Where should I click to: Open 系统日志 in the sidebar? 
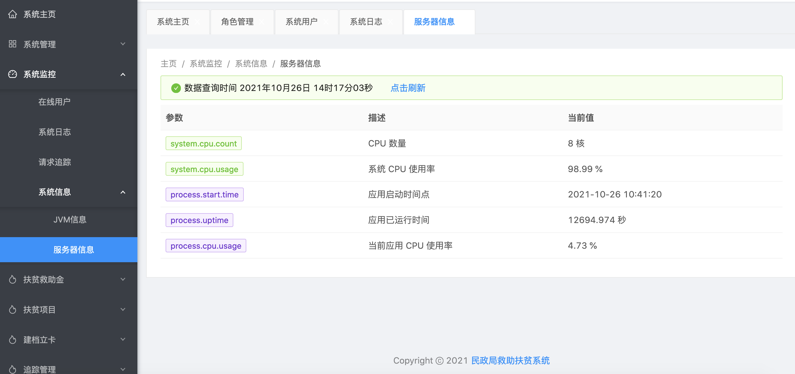point(69,132)
